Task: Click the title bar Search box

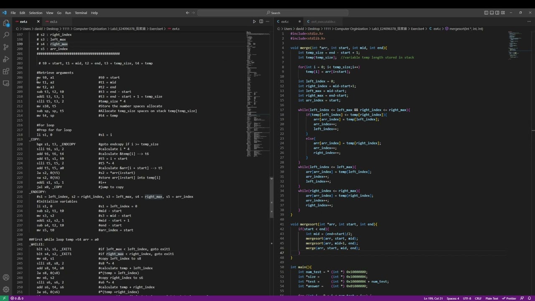Action: point(273,13)
